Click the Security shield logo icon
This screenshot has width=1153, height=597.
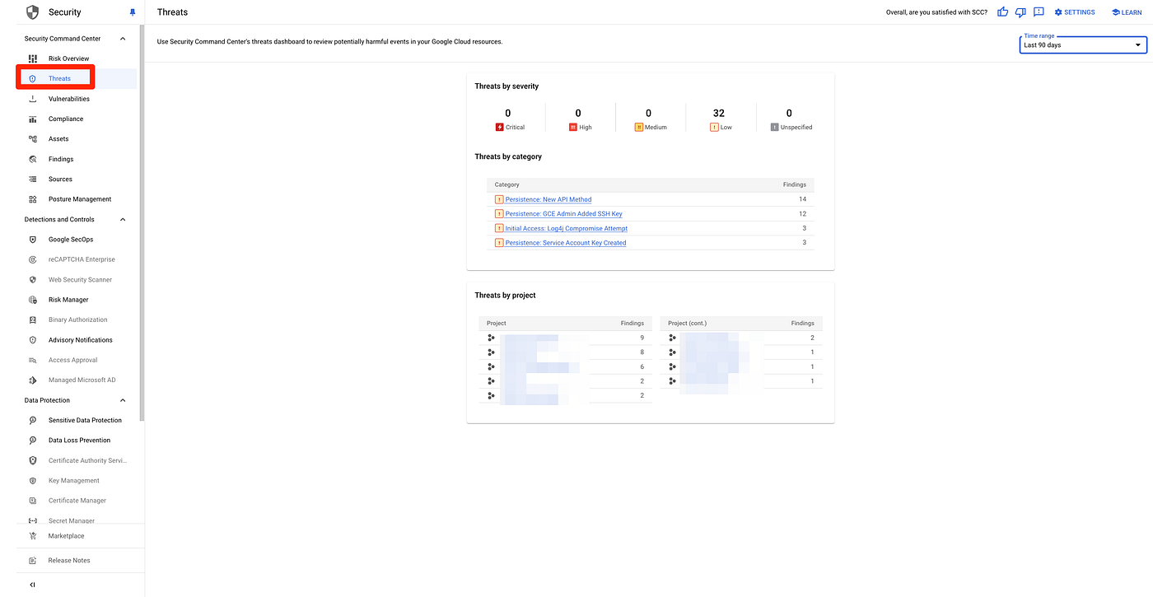[32, 12]
